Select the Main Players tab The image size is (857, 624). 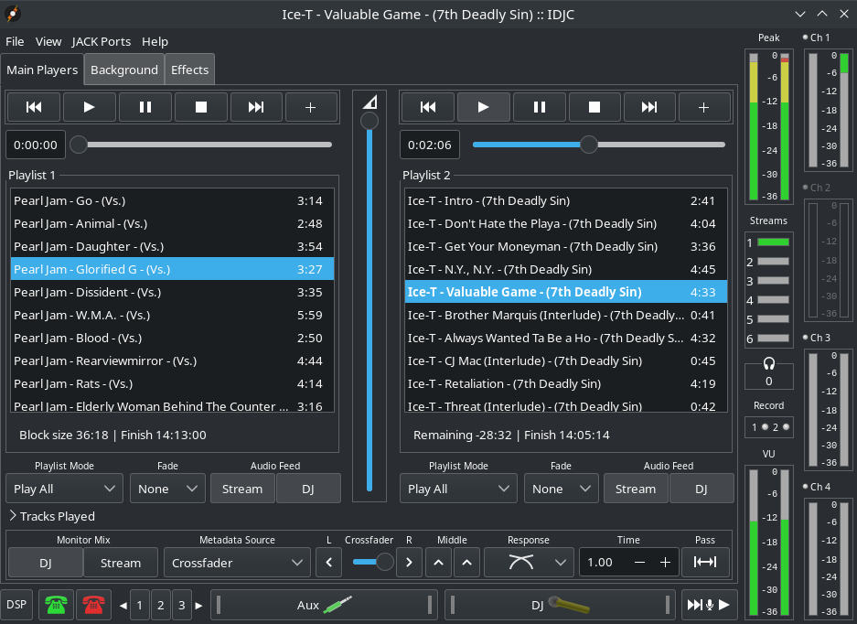(42, 70)
